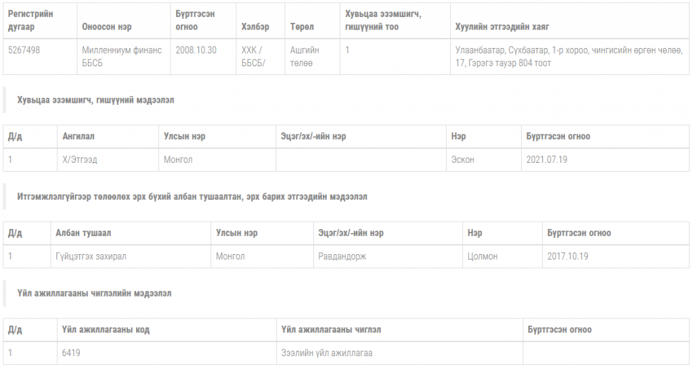Click the director name Цолмон
The image size is (693, 369).
[483, 256]
